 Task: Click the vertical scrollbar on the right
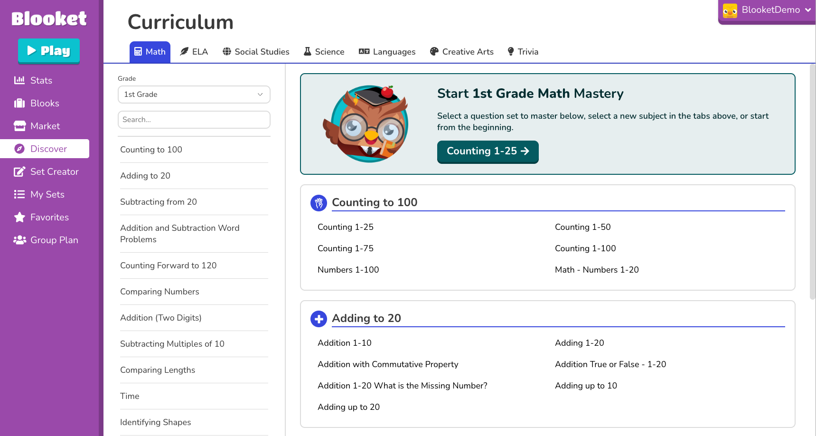click(812, 180)
